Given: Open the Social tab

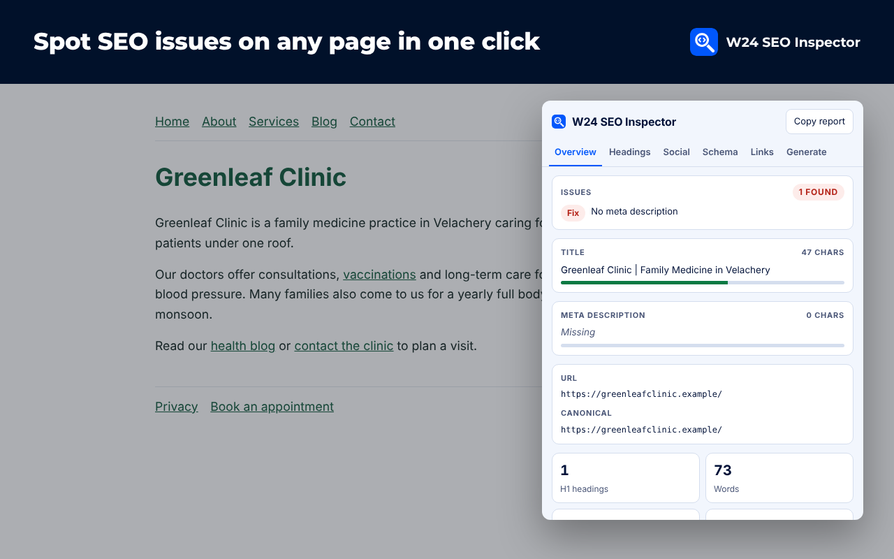Looking at the screenshot, I should pyautogui.click(x=676, y=152).
